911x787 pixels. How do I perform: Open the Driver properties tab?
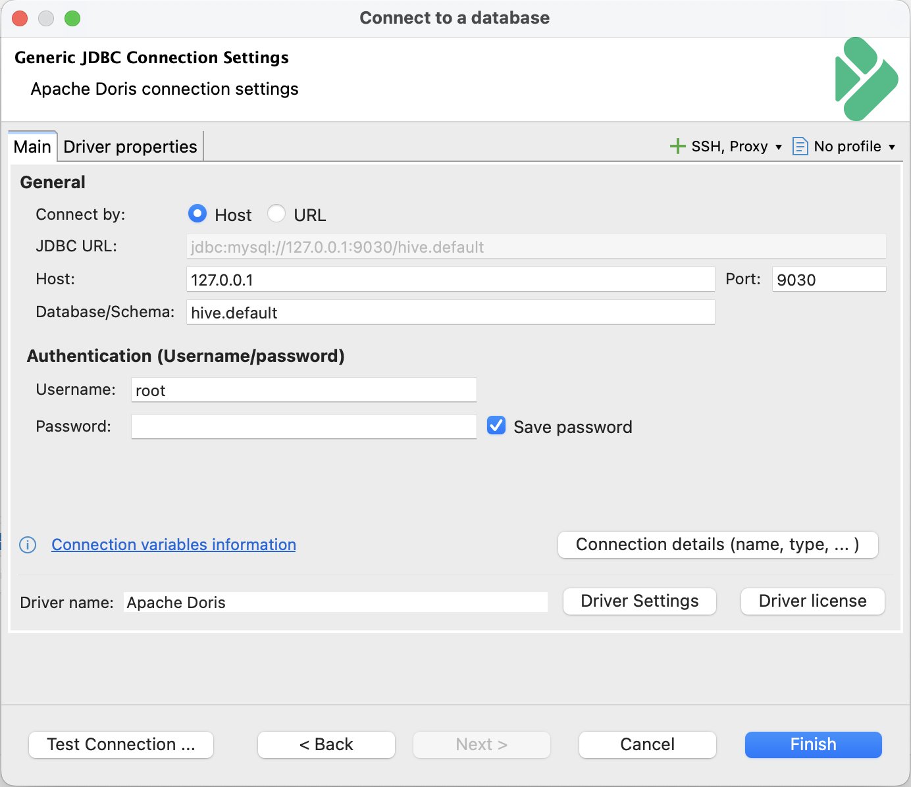click(130, 146)
